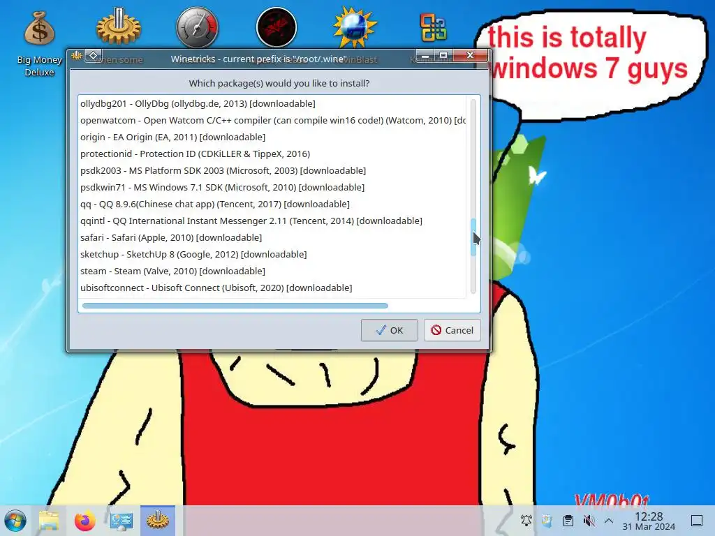Click the Cancel button

click(x=452, y=330)
